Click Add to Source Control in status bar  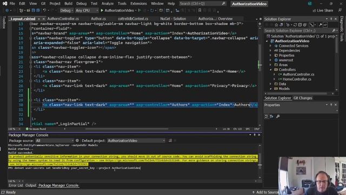pos(265,192)
